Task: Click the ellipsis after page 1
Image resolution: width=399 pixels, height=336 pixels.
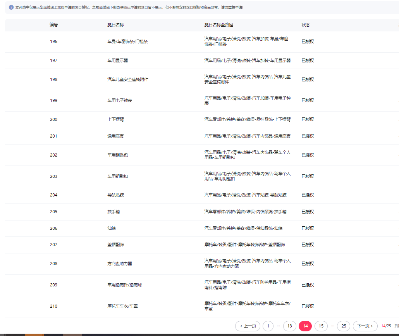Action: click(279, 326)
